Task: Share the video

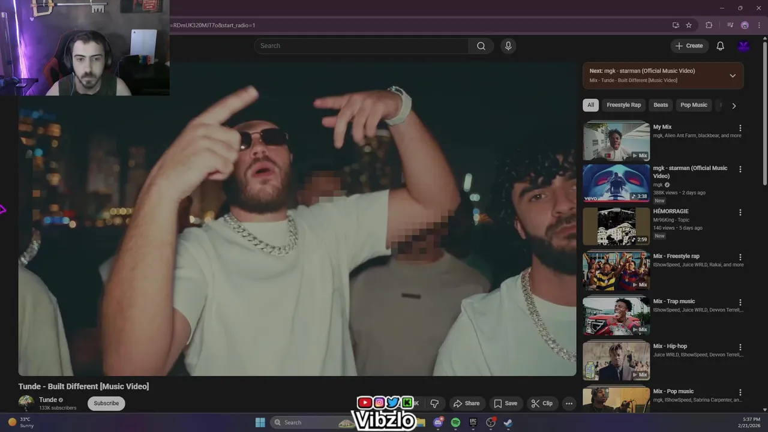Action: pyautogui.click(x=466, y=403)
